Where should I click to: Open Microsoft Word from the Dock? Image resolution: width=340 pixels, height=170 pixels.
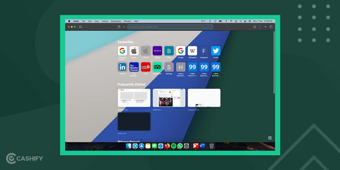pos(202,146)
